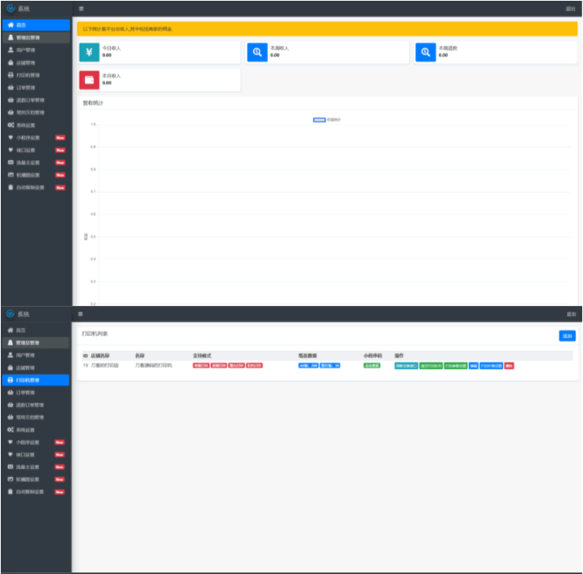Click the yen icon on today's income card
This screenshot has height=574, width=583.
point(89,52)
